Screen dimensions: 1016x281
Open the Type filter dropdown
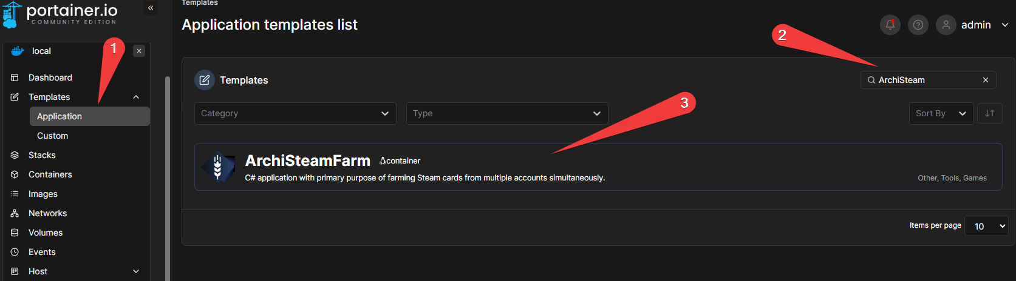[506, 113]
